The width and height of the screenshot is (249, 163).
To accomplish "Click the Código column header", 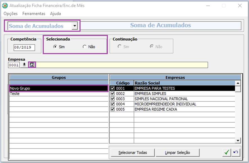I will pyautogui.click(x=122, y=83).
